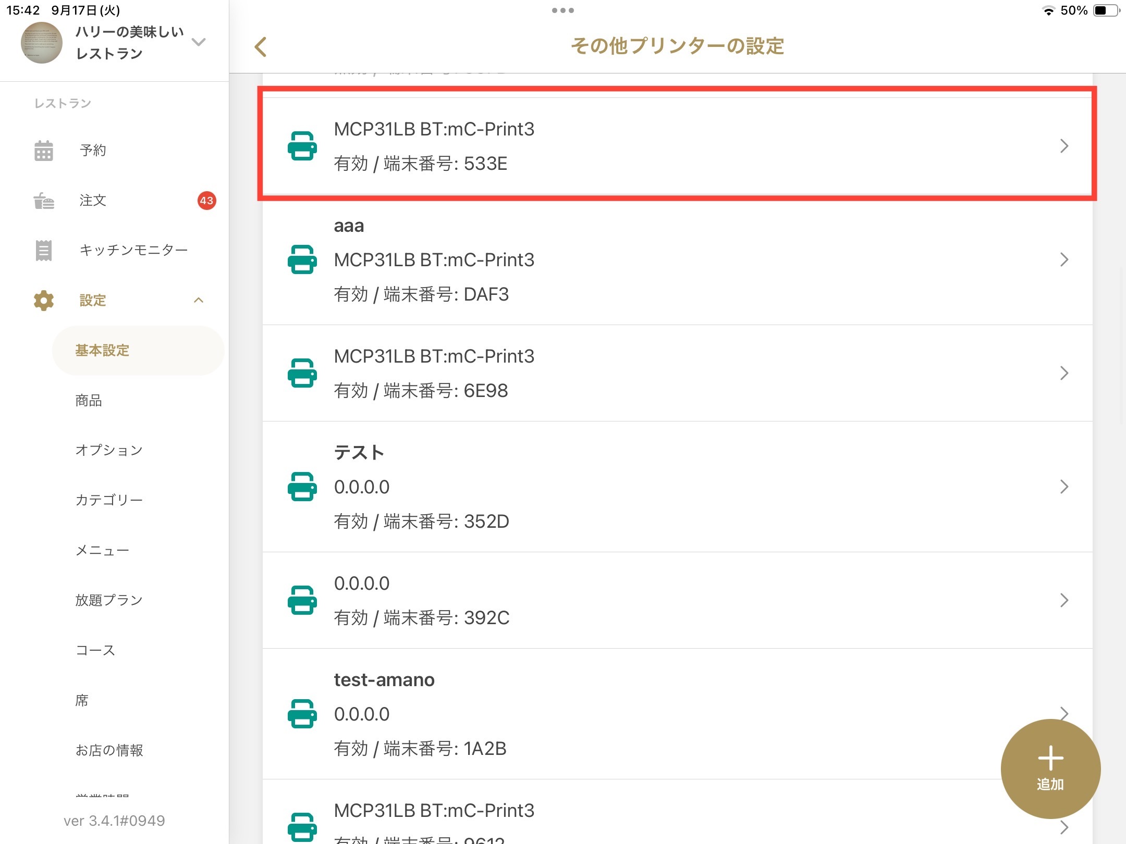Open printer row with terminal 6E98
Image resolution: width=1126 pixels, height=844 pixels.
click(677, 374)
